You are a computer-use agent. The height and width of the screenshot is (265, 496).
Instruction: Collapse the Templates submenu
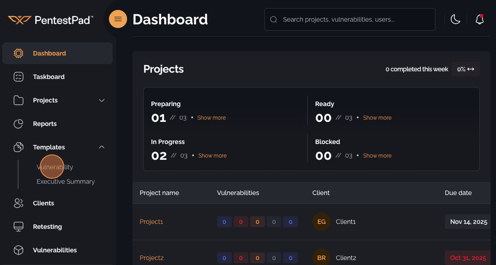click(x=101, y=147)
